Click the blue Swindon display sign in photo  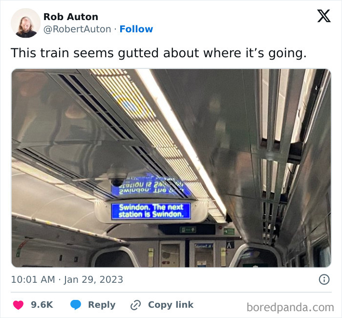pyautogui.click(x=151, y=211)
